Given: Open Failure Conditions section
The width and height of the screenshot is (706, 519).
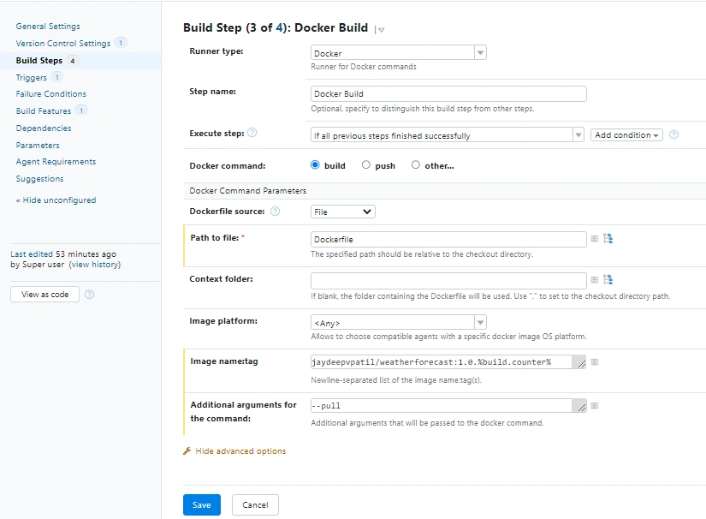Looking at the screenshot, I should pyautogui.click(x=50, y=93).
